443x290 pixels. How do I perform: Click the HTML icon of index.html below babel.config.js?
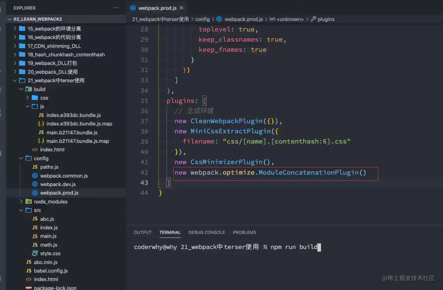click(x=29, y=279)
